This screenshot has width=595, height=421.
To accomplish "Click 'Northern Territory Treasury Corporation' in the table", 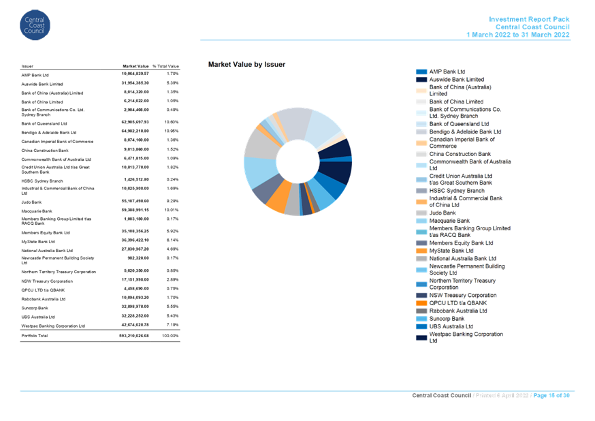I will coord(59,272).
